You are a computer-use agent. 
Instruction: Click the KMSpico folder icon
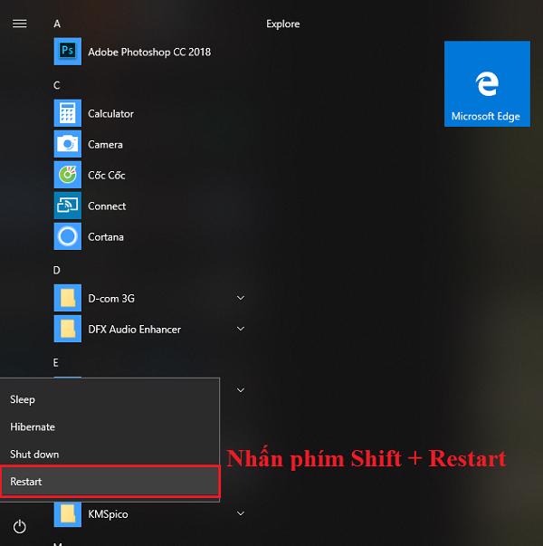tap(68, 514)
